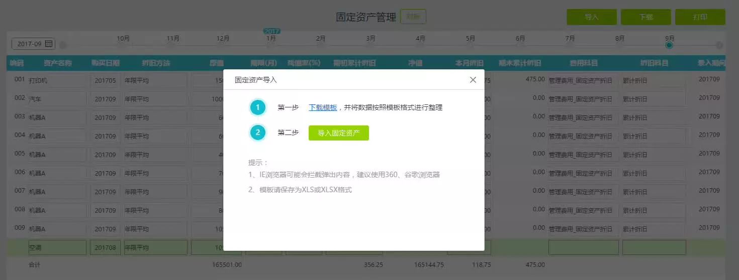The width and height of the screenshot is (739, 280).
Task: Click the 2017 year badge on timeline
Action: tap(271, 31)
